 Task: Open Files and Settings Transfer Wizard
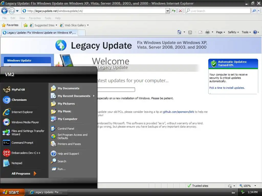coord(24,132)
